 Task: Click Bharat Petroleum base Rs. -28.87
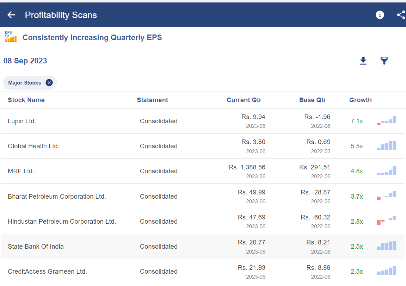[315, 193]
